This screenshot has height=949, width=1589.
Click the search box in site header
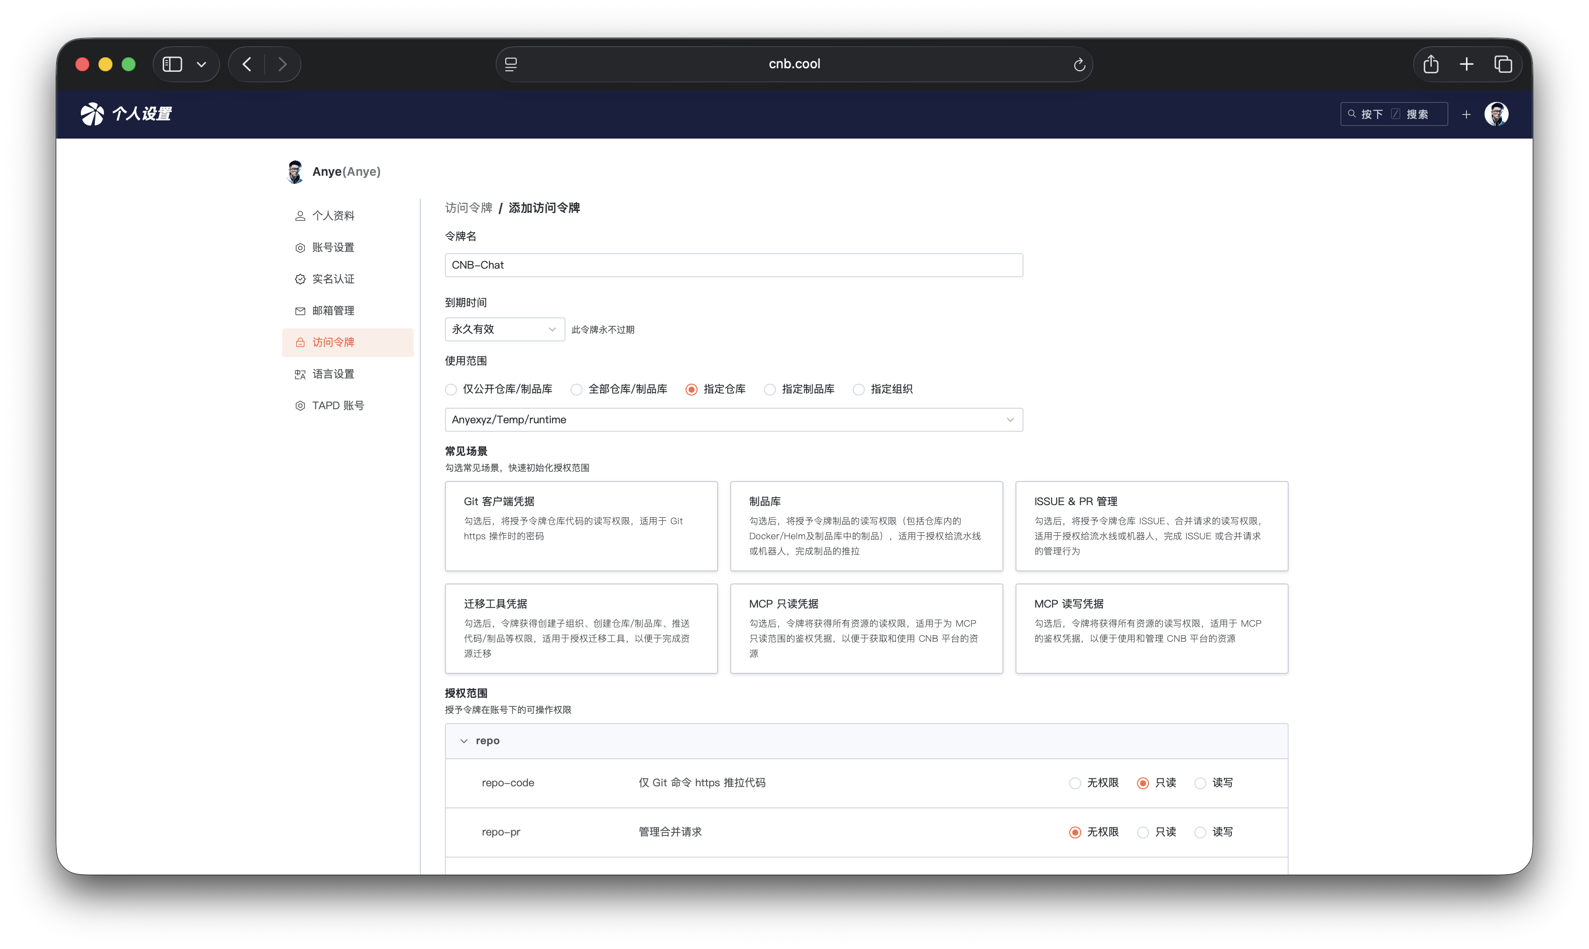pos(1394,114)
